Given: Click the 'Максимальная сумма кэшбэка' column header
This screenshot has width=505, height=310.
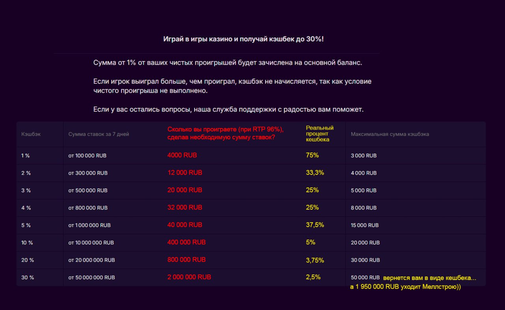Looking at the screenshot, I should pyautogui.click(x=390, y=134).
